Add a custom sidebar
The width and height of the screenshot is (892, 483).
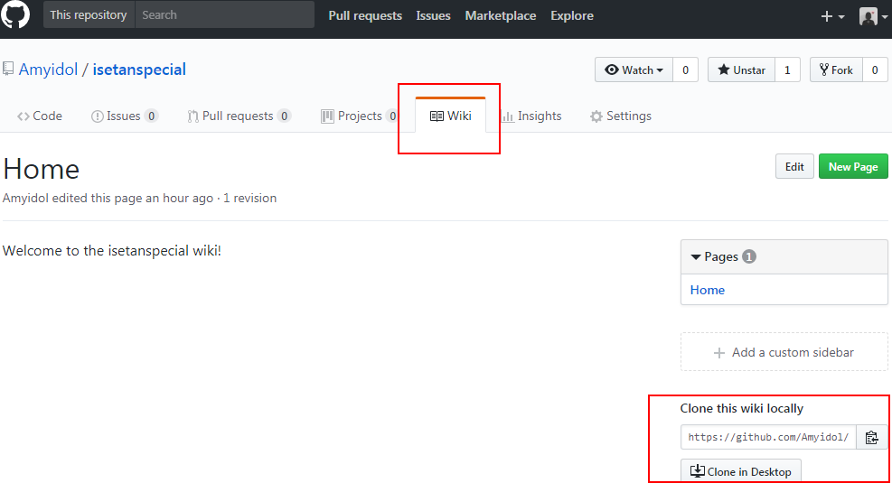[x=784, y=352]
